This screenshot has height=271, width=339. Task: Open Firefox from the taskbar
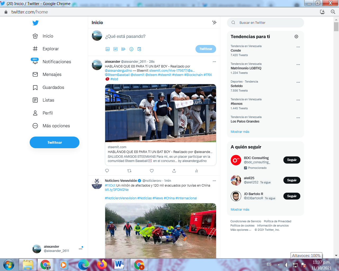click(102, 265)
